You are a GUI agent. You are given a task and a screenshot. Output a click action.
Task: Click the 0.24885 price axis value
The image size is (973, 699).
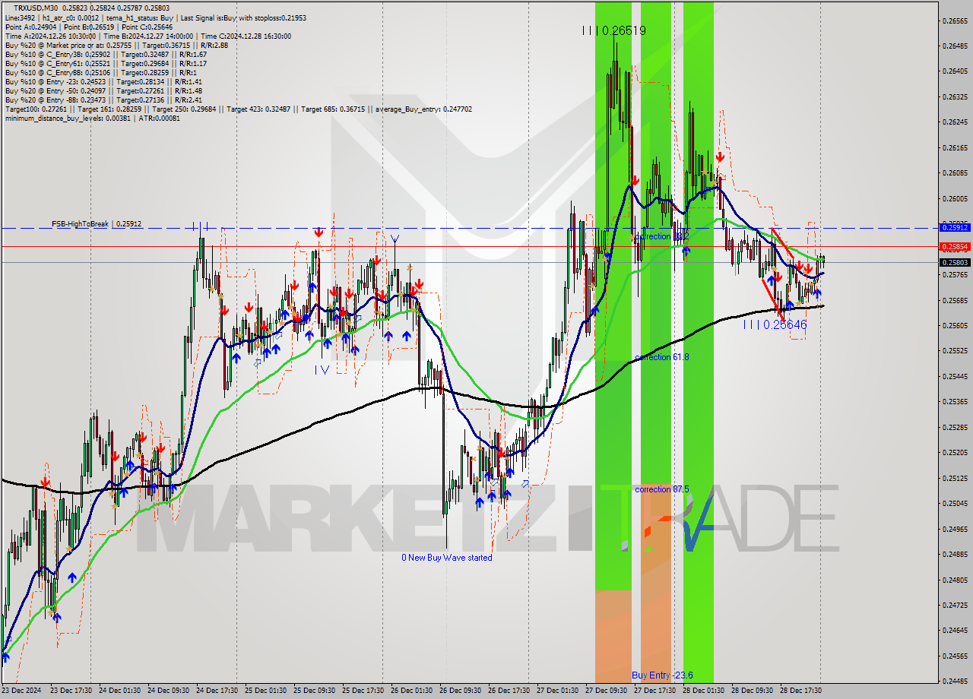click(x=956, y=554)
